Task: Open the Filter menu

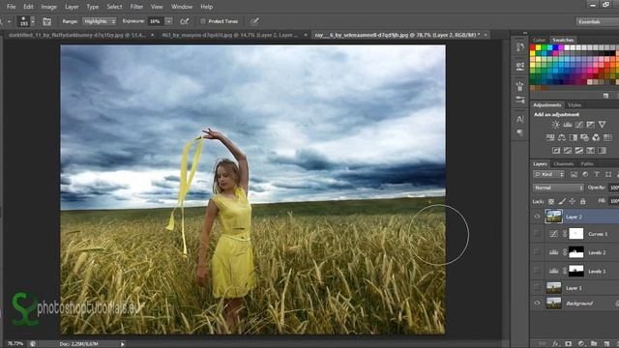Action: [x=136, y=7]
